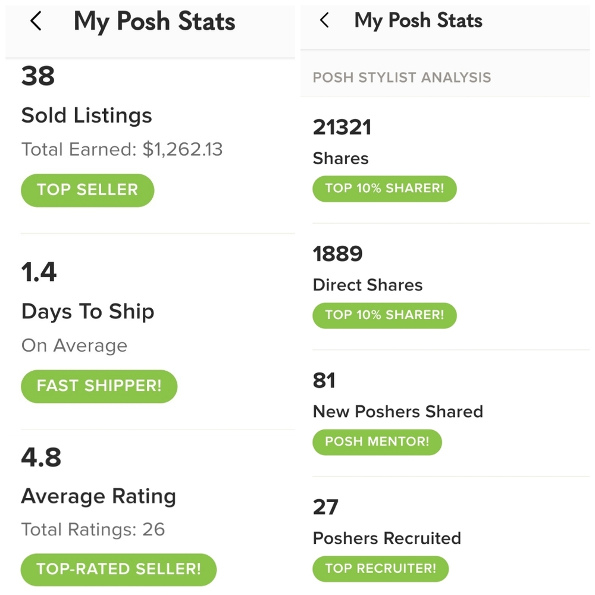This screenshot has height=595, width=595.
Task: Tap the My Posh Stats title on left screen
Action: [155, 21]
